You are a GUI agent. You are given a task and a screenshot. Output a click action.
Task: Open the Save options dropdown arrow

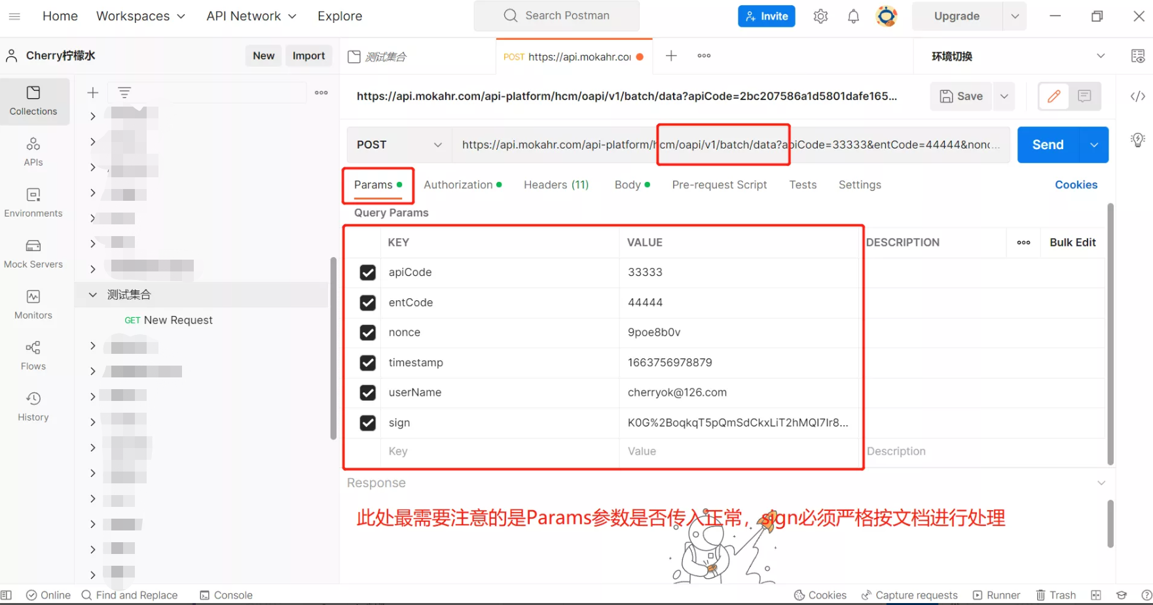point(1004,96)
